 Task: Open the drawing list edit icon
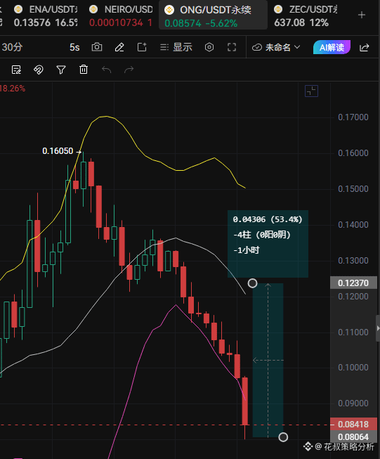(16, 70)
